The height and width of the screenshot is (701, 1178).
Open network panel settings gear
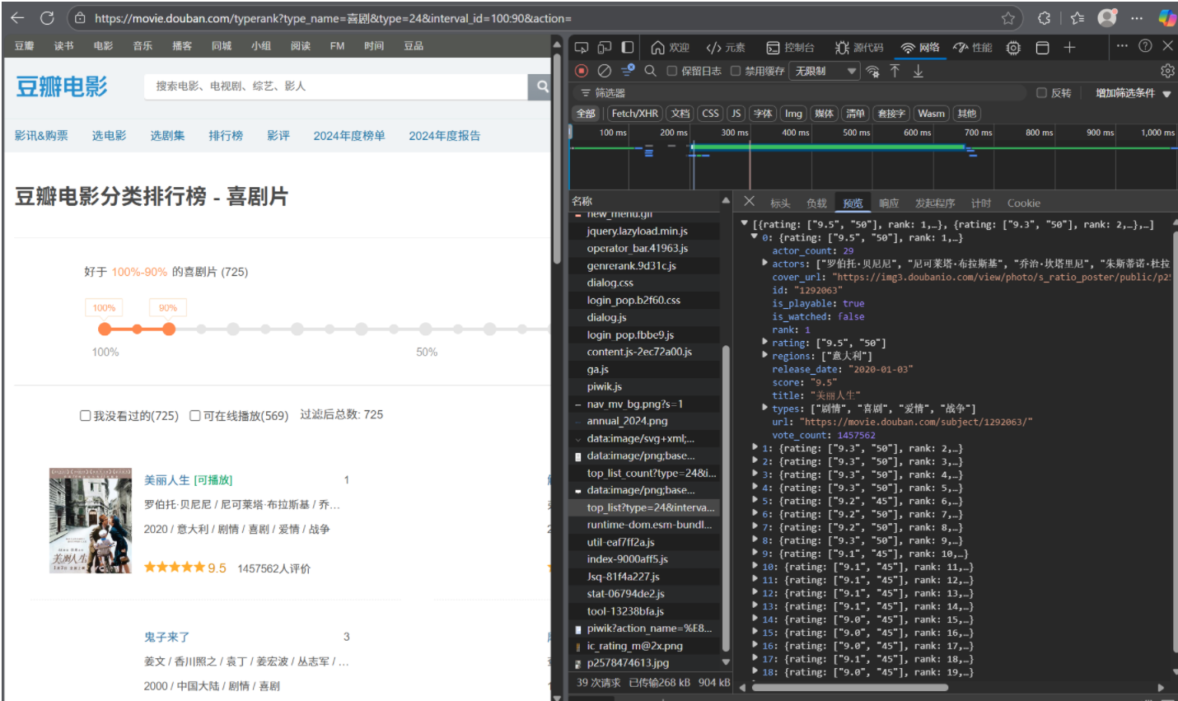coord(1167,71)
